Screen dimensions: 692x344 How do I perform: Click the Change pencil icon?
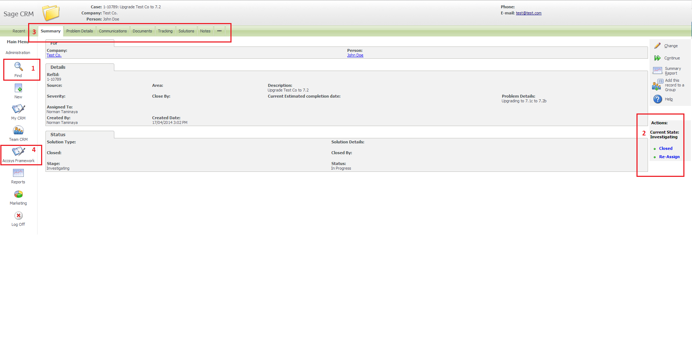[657, 46]
